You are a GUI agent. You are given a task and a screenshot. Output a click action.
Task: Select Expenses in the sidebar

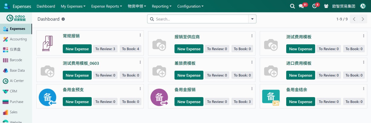(x=16, y=29)
